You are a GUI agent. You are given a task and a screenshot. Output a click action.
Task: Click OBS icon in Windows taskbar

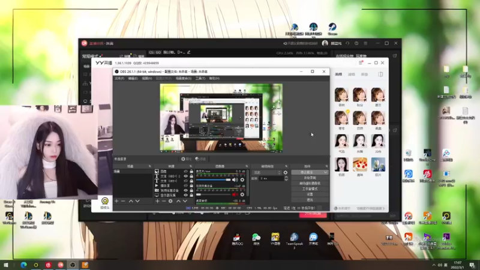73,265
